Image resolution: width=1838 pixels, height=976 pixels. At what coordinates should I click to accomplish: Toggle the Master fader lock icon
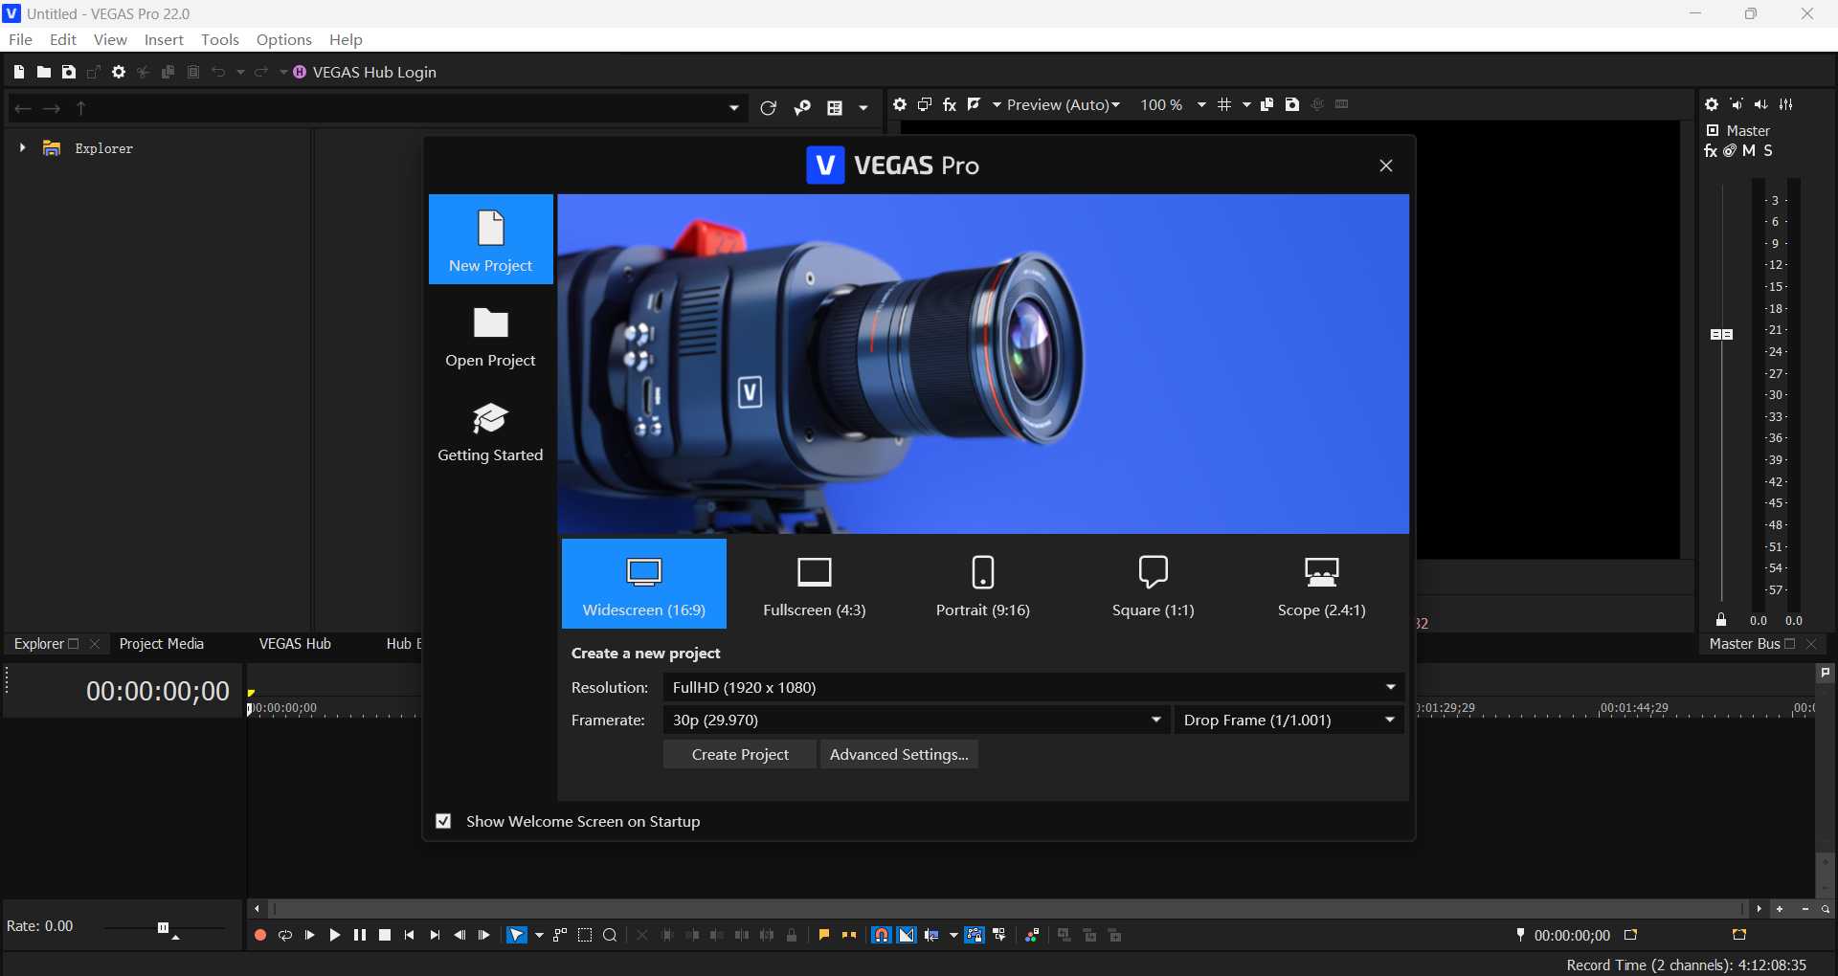pyautogui.click(x=1721, y=620)
